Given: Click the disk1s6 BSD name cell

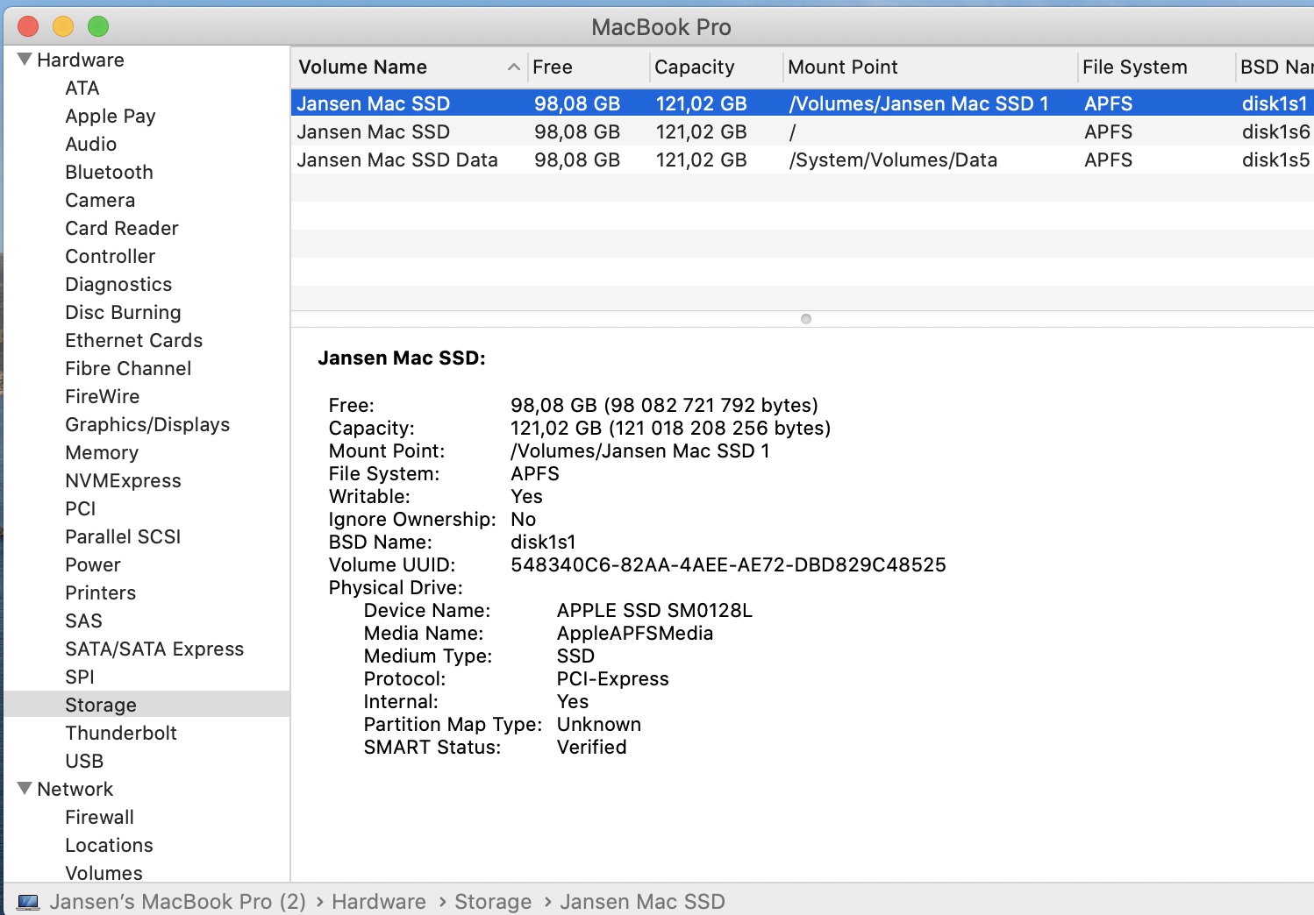Looking at the screenshot, I should click(1275, 132).
